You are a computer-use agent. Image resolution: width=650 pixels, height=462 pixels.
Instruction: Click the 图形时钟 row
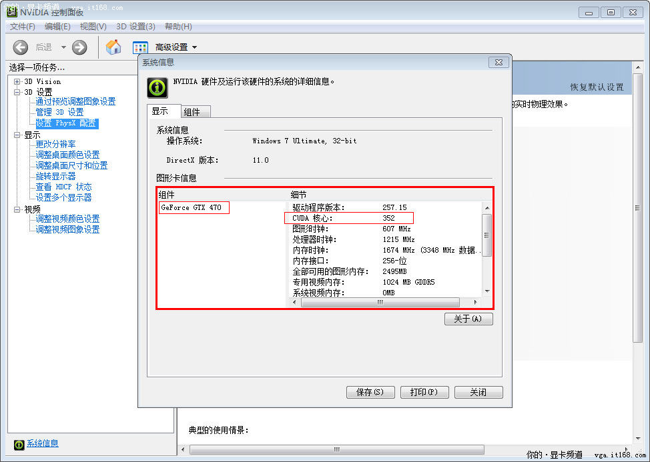point(386,229)
